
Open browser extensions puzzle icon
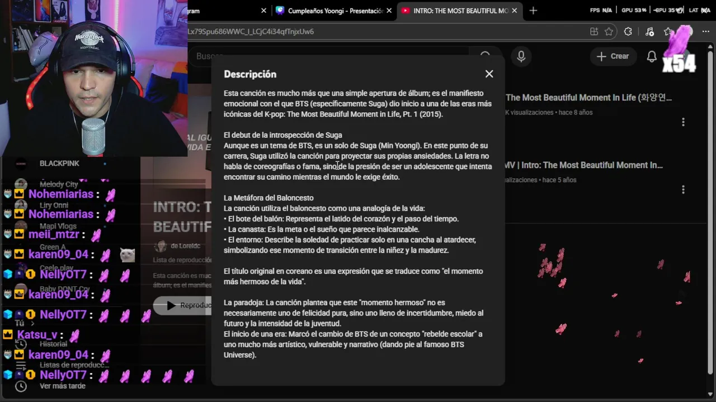[x=628, y=32]
